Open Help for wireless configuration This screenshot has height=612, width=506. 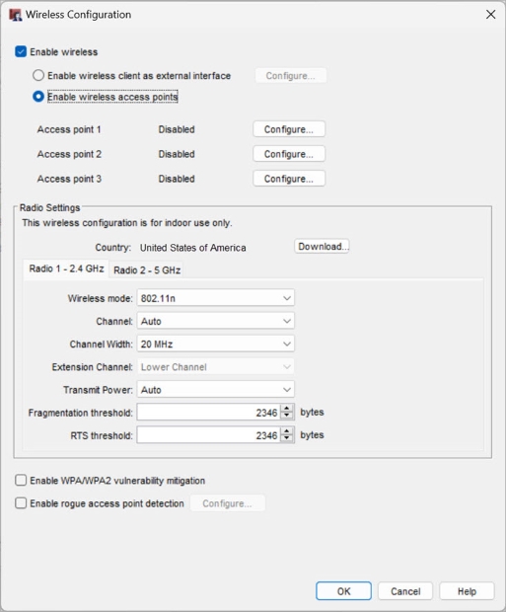[467, 591]
